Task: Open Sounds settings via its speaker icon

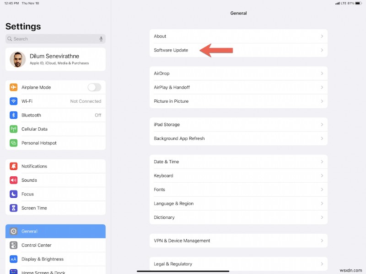Action: [13, 180]
